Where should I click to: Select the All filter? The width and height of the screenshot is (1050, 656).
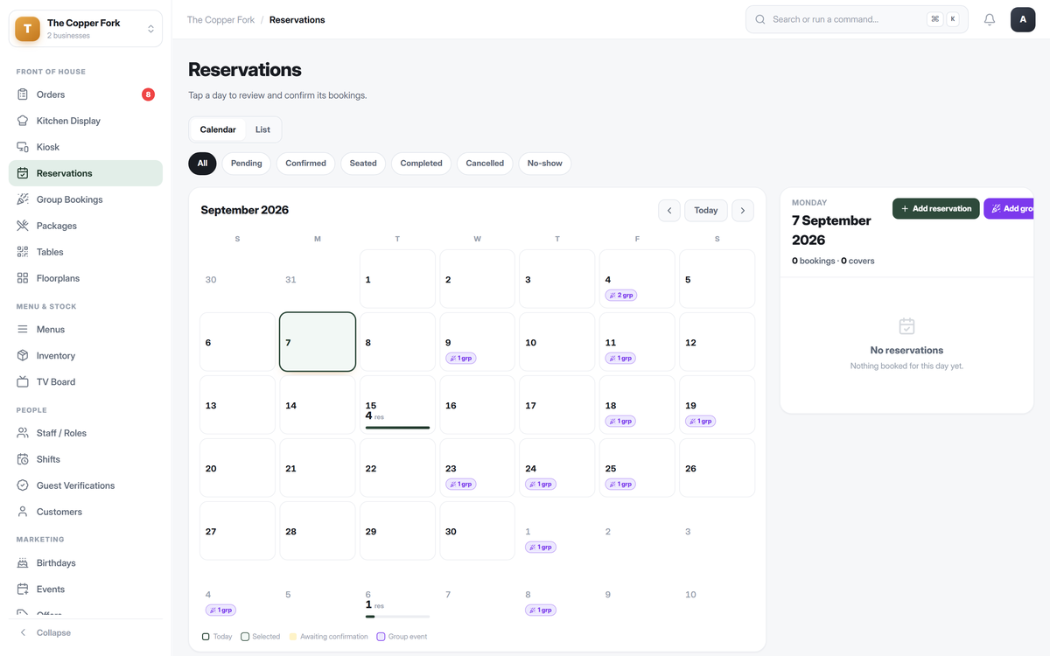click(202, 164)
